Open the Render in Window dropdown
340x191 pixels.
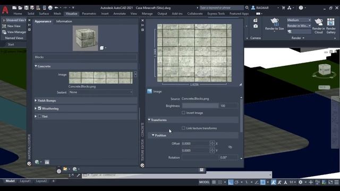[299, 26]
